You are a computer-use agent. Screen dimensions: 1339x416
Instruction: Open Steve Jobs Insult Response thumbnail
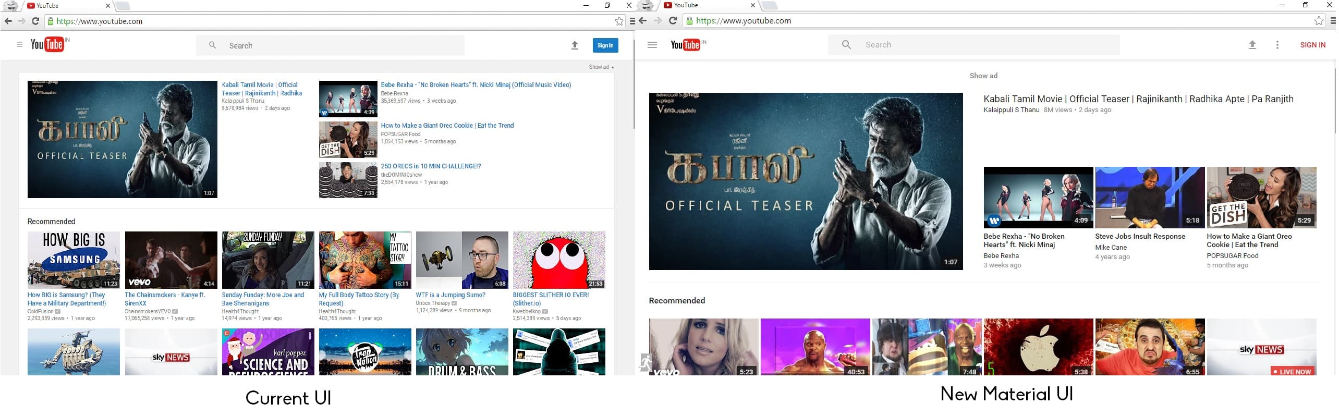(1150, 198)
